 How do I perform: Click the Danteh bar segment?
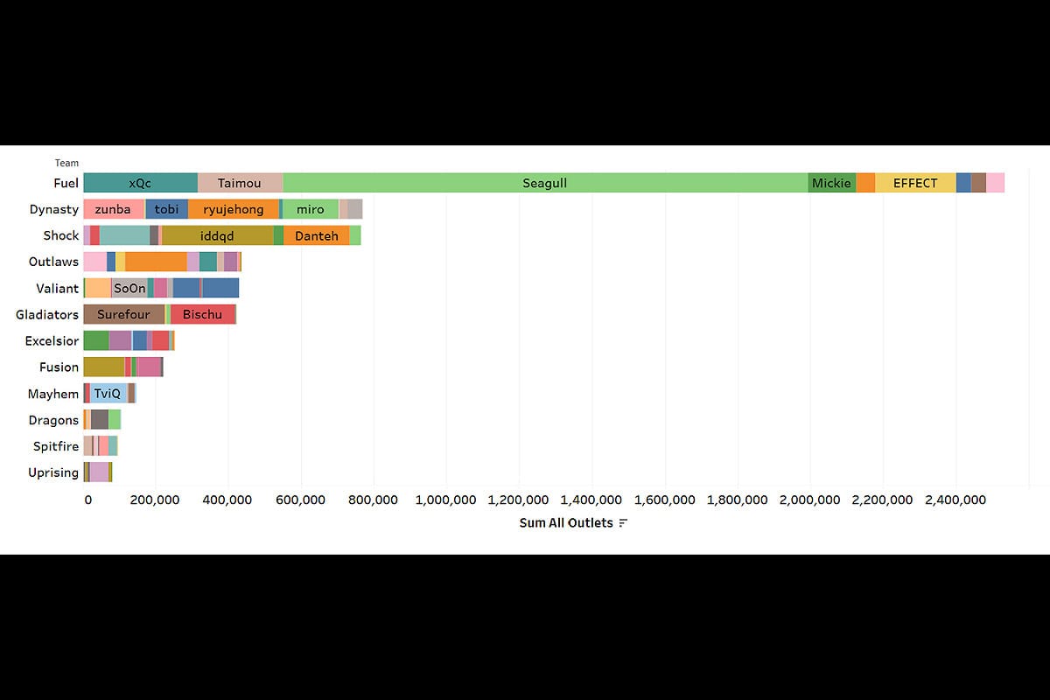click(316, 235)
